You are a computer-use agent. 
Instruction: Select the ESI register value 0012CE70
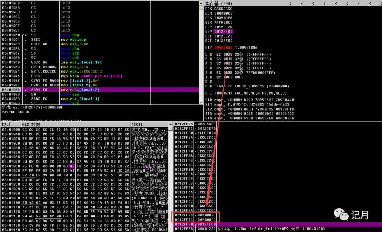point(224,36)
